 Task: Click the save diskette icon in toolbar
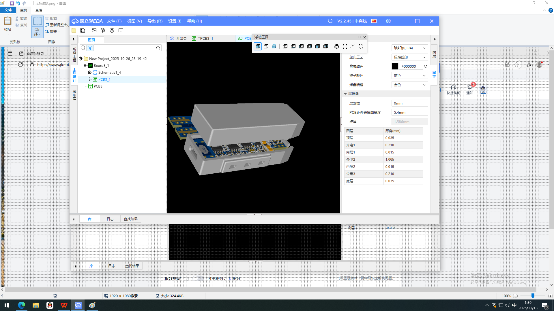click(83, 30)
